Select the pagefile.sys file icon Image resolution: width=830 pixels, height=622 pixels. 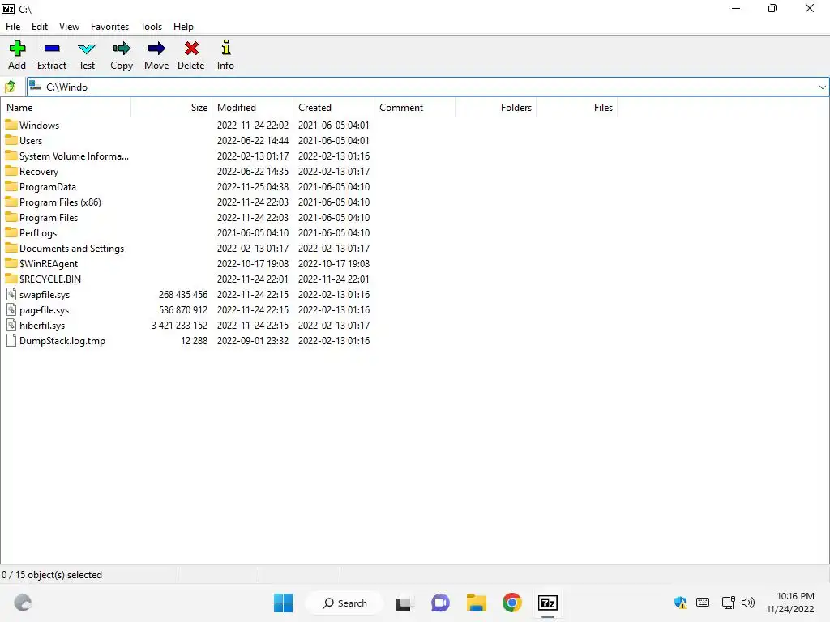pyautogui.click(x=11, y=309)
